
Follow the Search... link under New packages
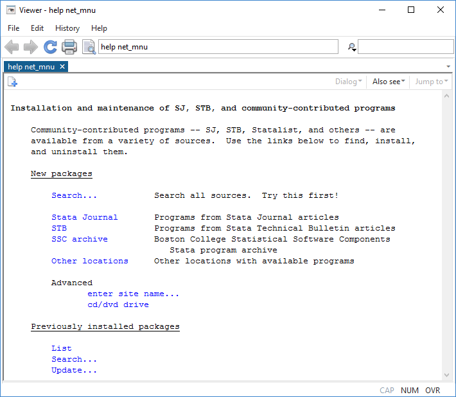(74, 195)
